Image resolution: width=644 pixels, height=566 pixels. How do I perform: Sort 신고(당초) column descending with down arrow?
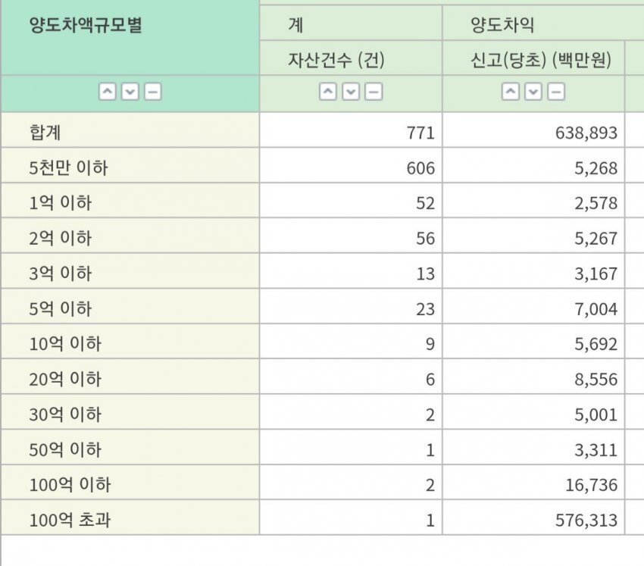click(533, 92)
